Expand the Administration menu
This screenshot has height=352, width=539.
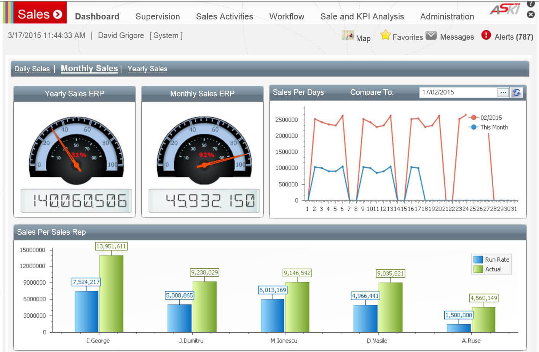pos(447,16)
